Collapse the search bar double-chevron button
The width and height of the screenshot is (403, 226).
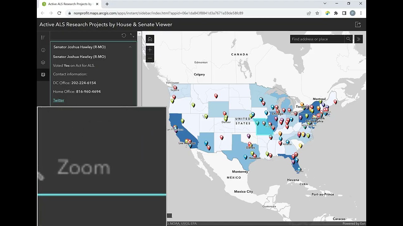coord(359,39)
